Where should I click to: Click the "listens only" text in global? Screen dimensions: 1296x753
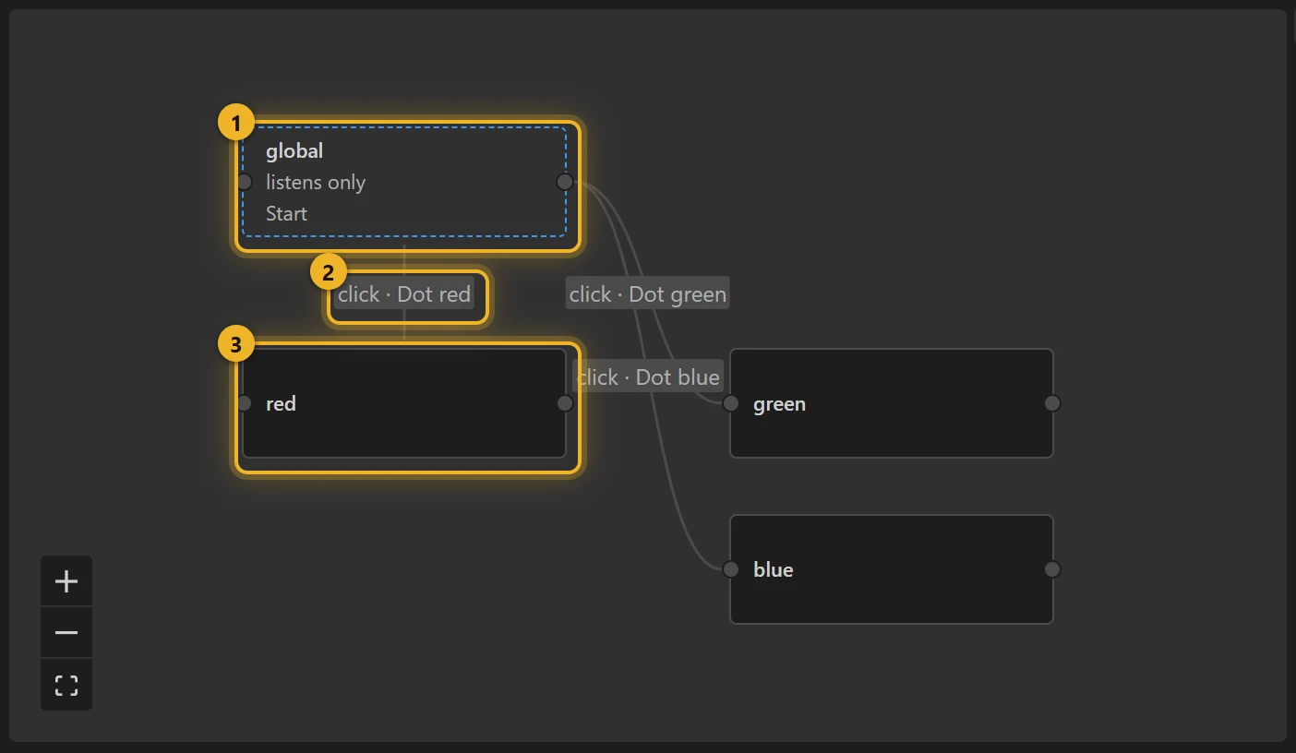316,183
